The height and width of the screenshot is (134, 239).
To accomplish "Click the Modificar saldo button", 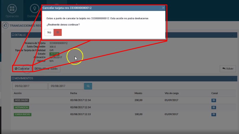I will 47,69.
